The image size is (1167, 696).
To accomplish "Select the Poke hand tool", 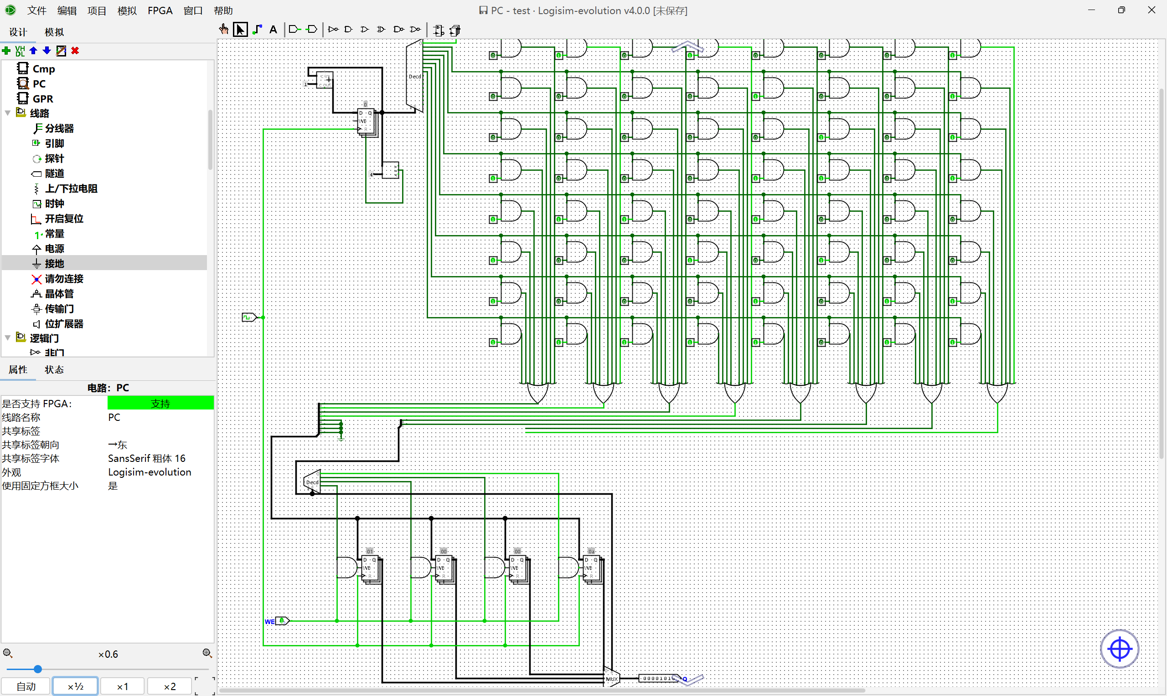I will click(224, 30).
